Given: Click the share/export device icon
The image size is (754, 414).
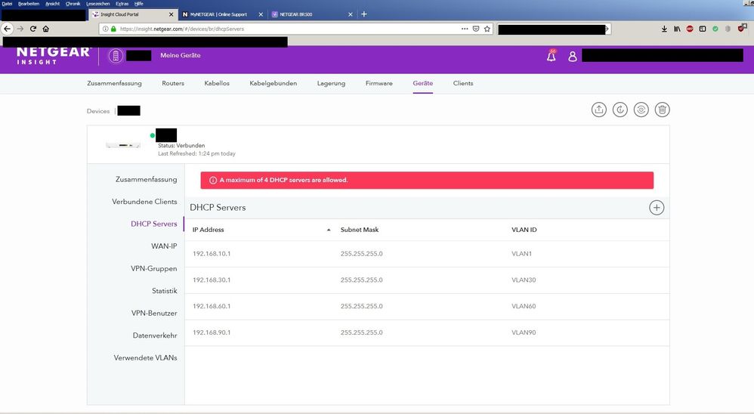Looking at the screenshot, I should [x=598, y=110].
